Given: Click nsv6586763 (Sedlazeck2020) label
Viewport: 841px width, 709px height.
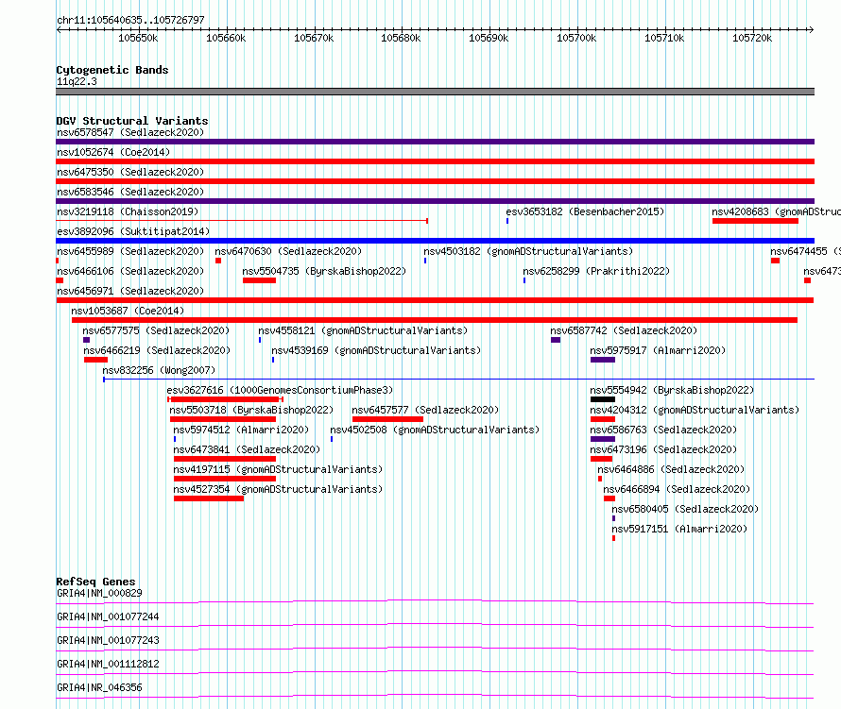Looking at the screenshot, I should click(x=663, y=430).
